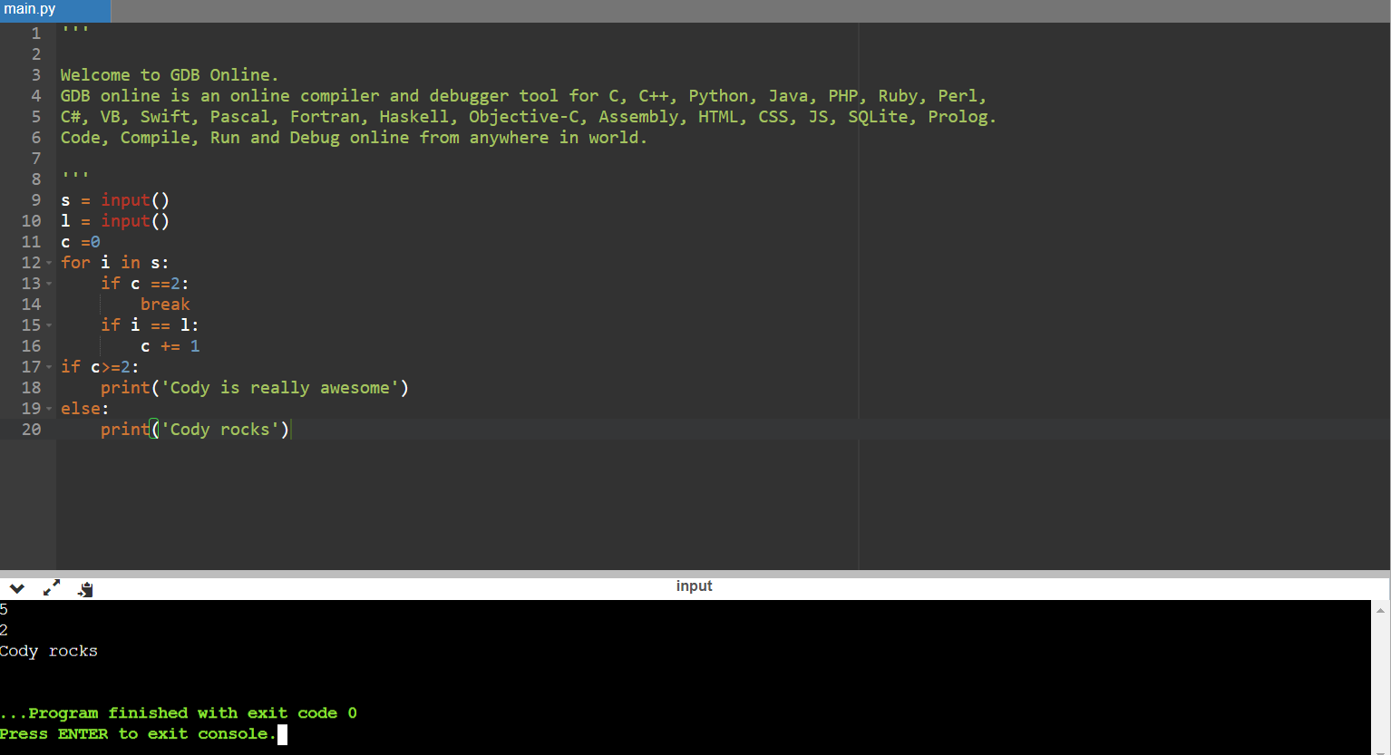Collapse the console panel with chevron icon
Screen dimensions: 1391x755
16,588
